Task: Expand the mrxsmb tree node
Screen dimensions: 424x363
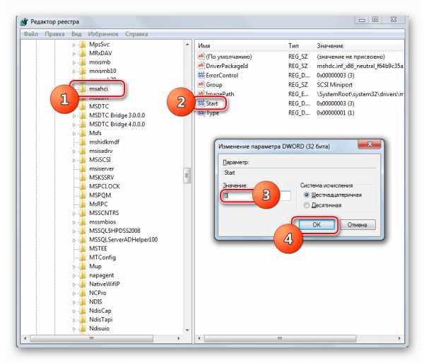Action: click(x=73, y=63)
